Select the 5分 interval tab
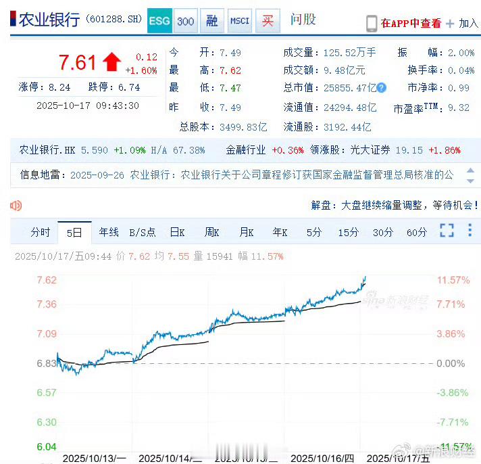The image size is (481, 464). pos(314,233)
